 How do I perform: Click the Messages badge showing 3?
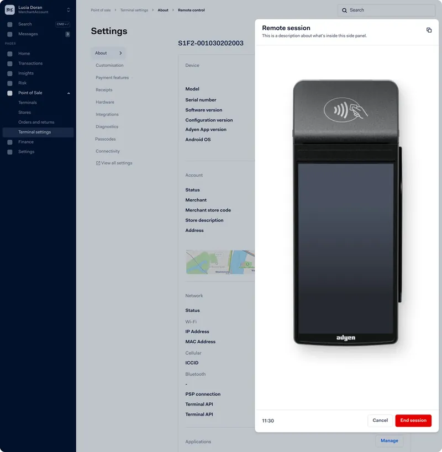tap(67, 34)
